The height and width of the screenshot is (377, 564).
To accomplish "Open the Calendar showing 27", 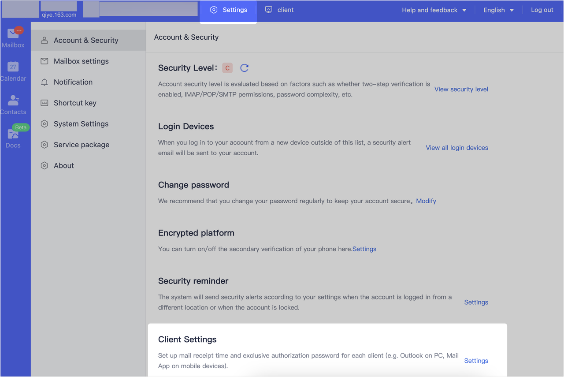I will 13,71.
